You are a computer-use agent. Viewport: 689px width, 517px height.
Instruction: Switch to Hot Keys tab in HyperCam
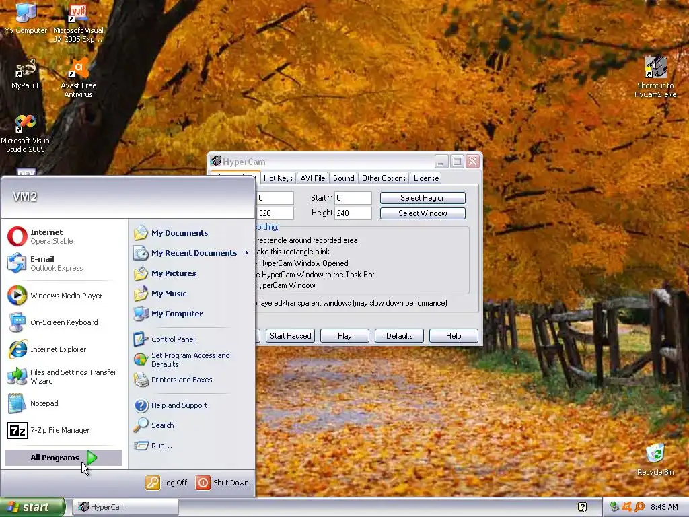pos(278,178)
